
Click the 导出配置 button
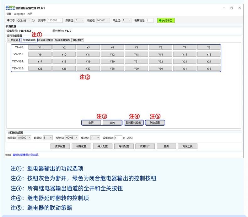124,146
